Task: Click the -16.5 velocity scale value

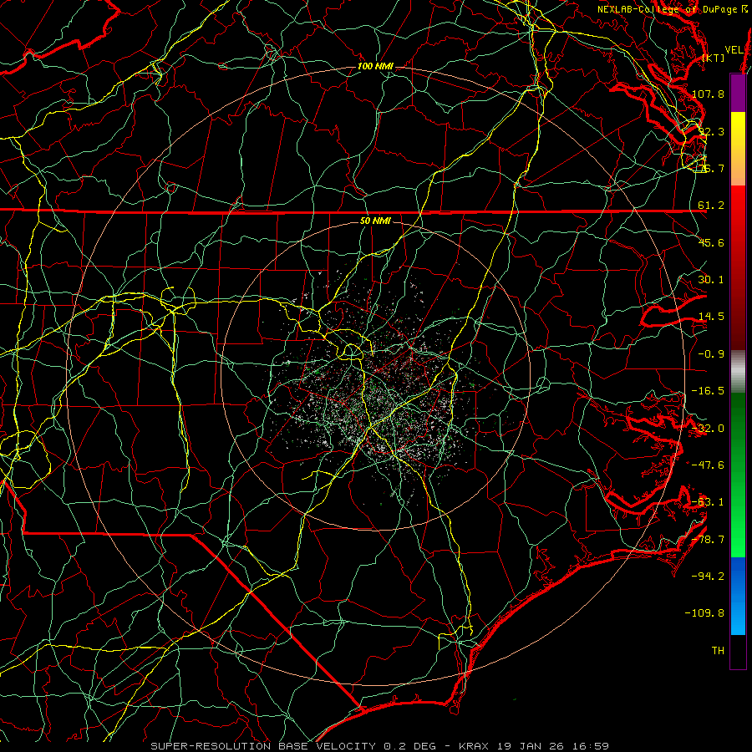Action: tap(708, 391)
